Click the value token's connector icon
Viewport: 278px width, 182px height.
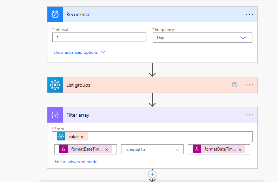coord(61,137)
